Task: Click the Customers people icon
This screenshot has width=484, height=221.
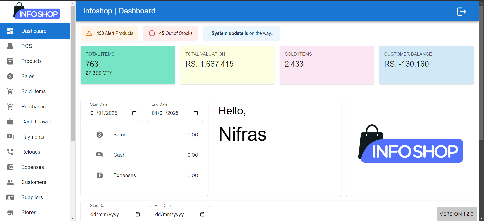Action: pos(10,182)
